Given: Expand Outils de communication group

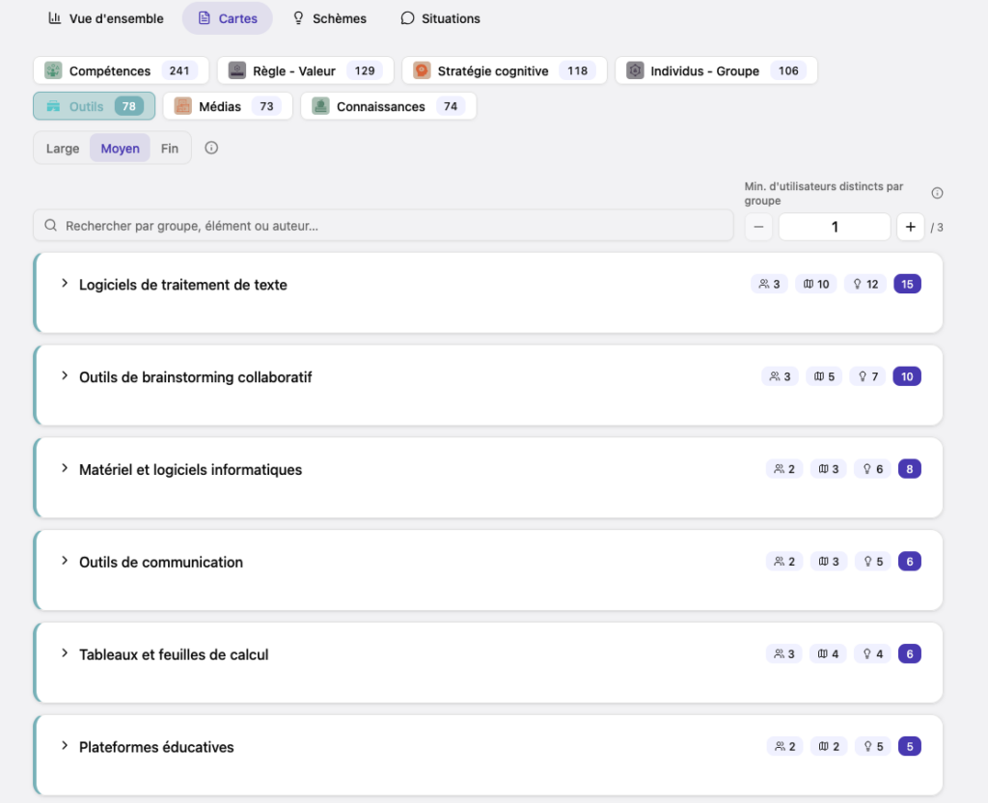Looking at the screenshot, I should tap(65, 561).
